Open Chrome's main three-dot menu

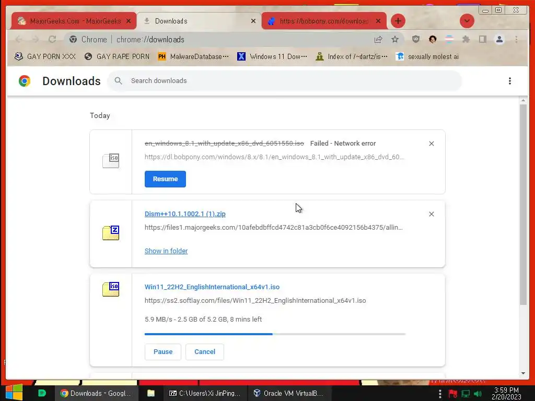pos(516,39)
